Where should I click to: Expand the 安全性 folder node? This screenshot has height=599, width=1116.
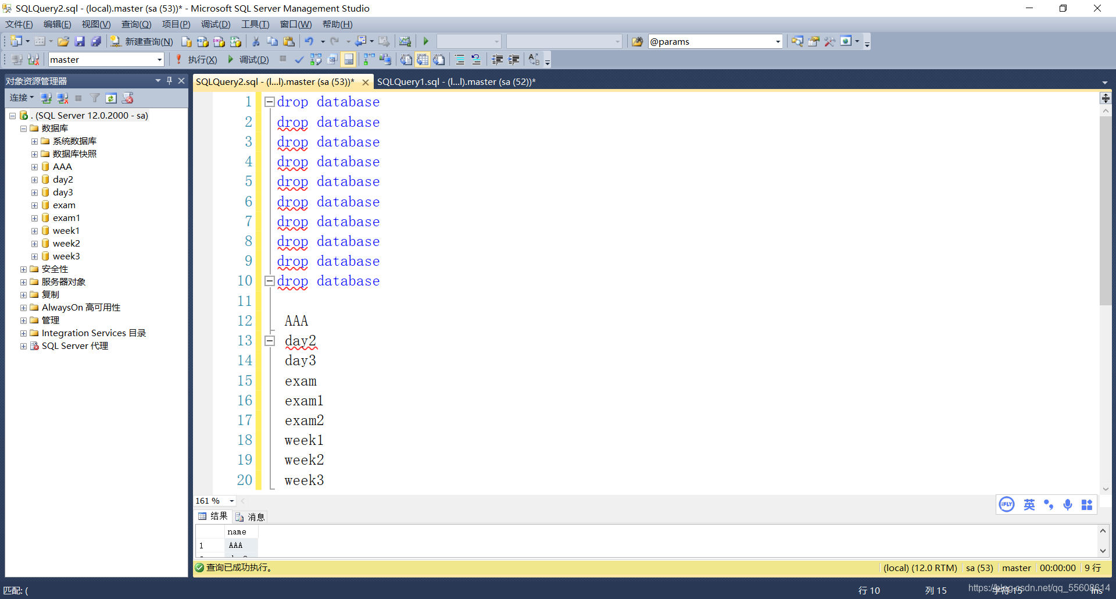(x=23, y=269)
